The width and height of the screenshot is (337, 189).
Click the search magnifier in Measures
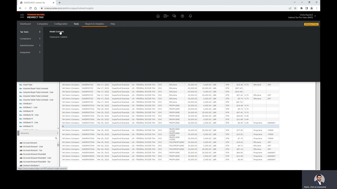(56, 138)
